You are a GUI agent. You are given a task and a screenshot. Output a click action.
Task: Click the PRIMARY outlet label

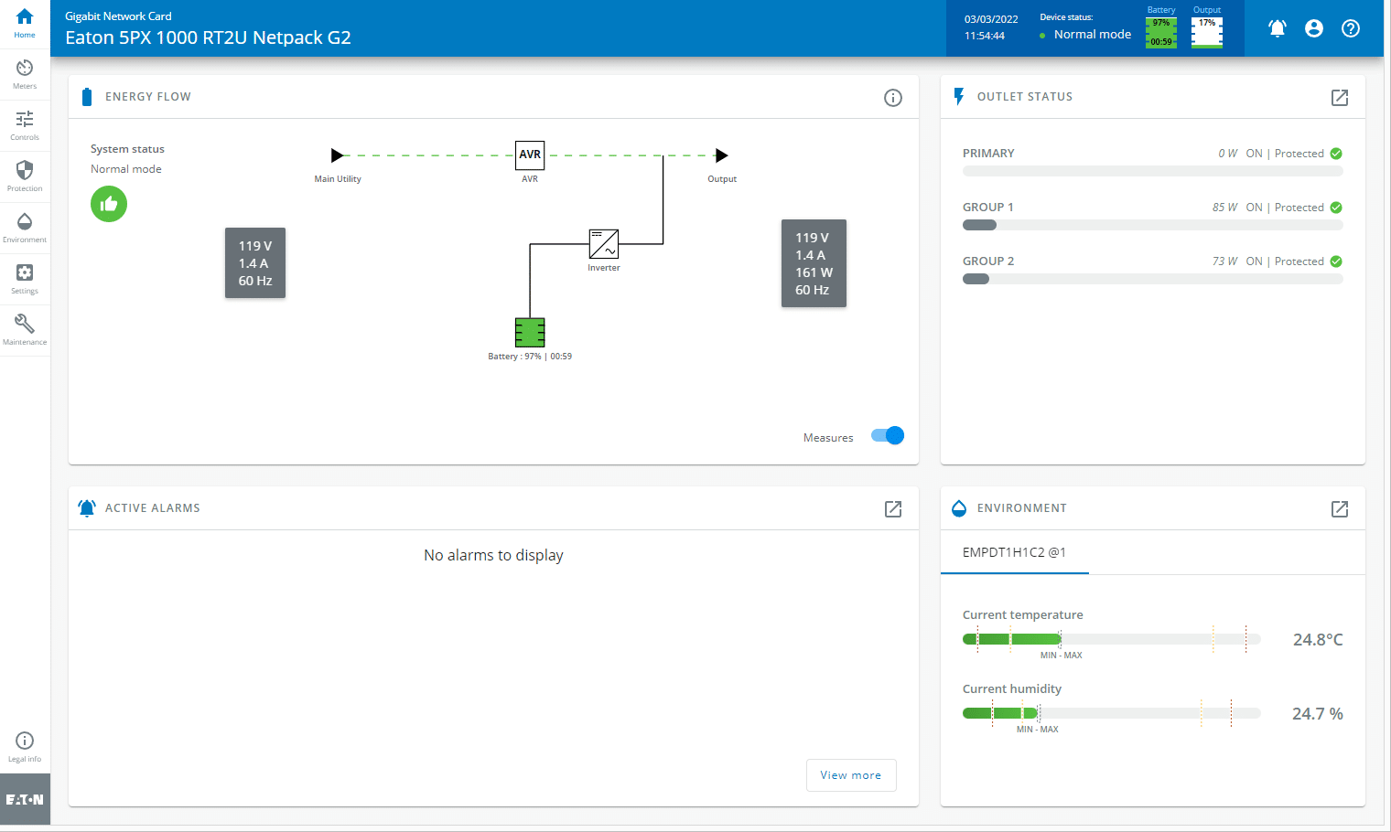pyautogui.click(x=988, y=154)
